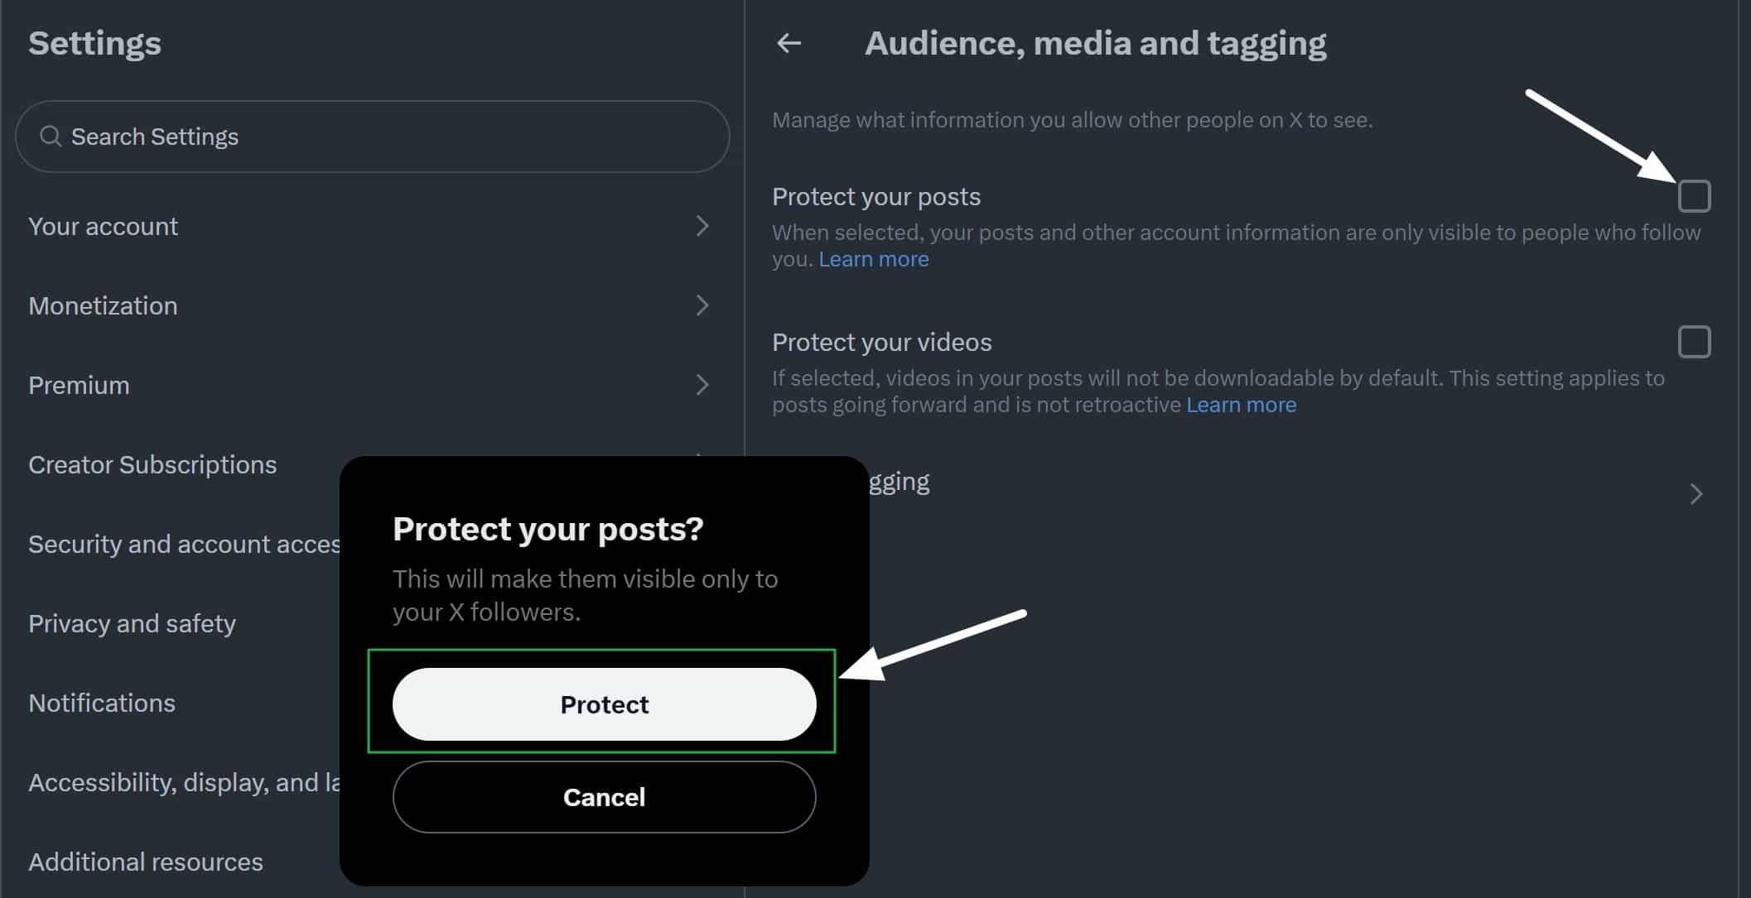Dismiss the dialog with Cancel
Image resolution: width=1751 pixels, height=898 pixels.
604,797
